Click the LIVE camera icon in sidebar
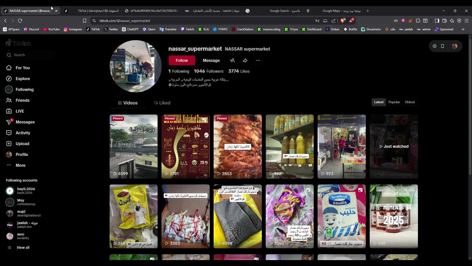This screenshot has width=472, height=266. [9, 111]
